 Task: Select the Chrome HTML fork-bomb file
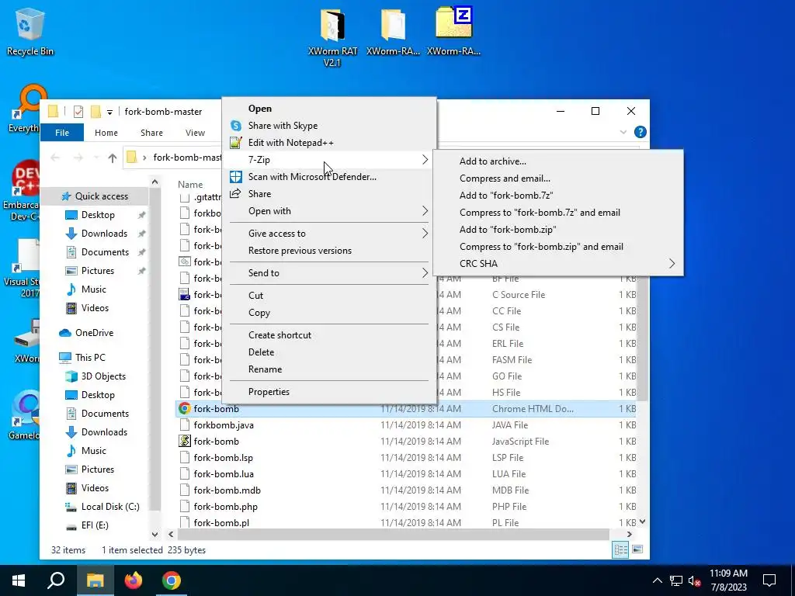[405, 408]
